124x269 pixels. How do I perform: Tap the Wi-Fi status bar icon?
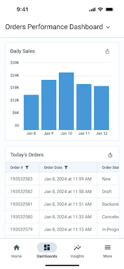[100, 10]
